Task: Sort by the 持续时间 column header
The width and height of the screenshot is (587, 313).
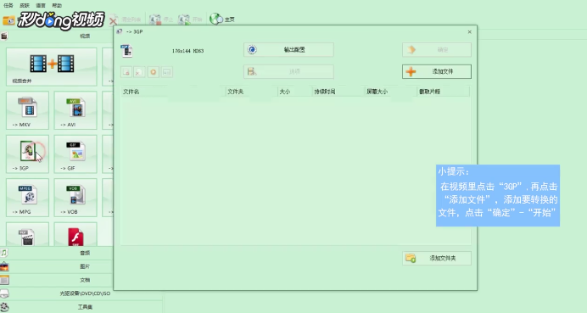Action: coord(338,92)
